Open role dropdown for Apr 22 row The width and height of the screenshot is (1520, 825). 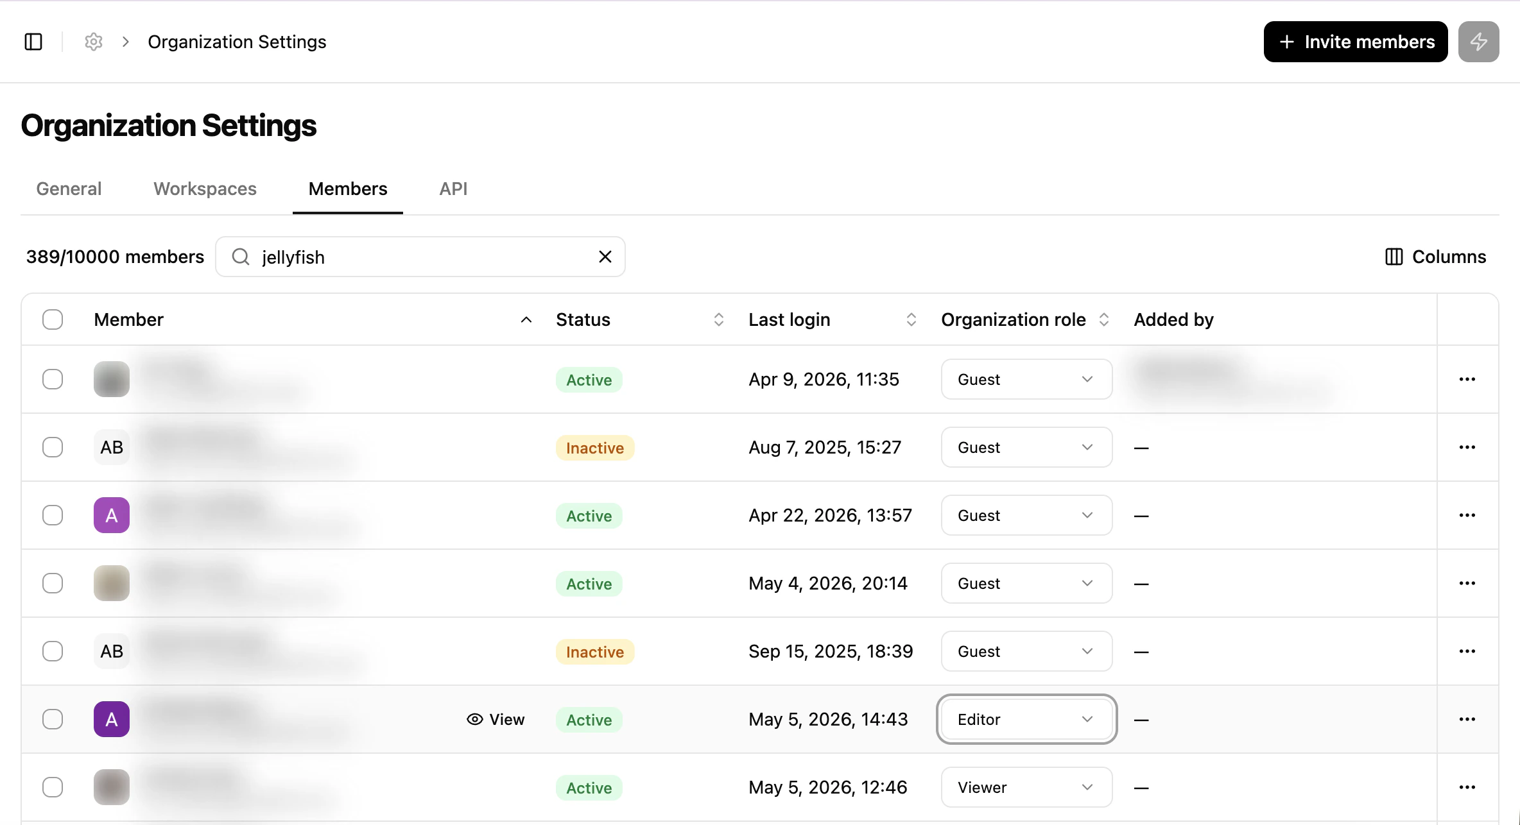pos(1026,515)
